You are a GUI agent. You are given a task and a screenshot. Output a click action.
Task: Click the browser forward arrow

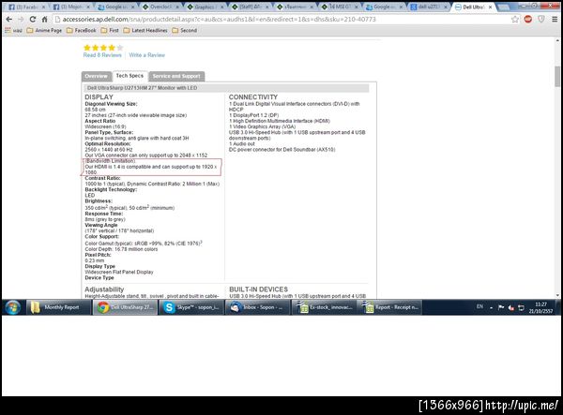coord(21,20)
